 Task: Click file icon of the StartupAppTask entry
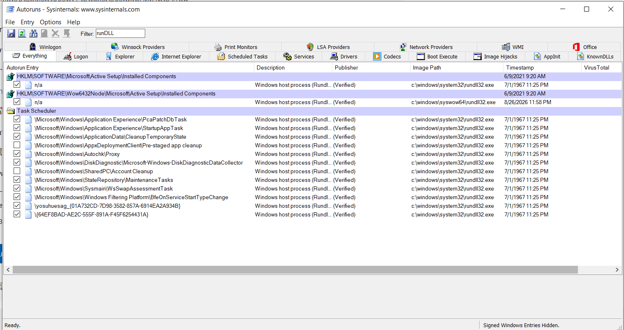(x=28, y=128)
